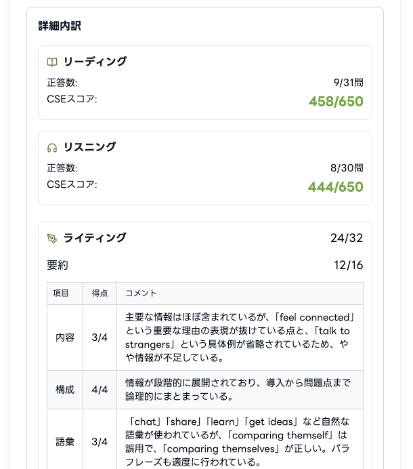Click the writing total score 24/32
Image resolution: width=413 pixels, height=469 pixels.
tap(347, 238)
